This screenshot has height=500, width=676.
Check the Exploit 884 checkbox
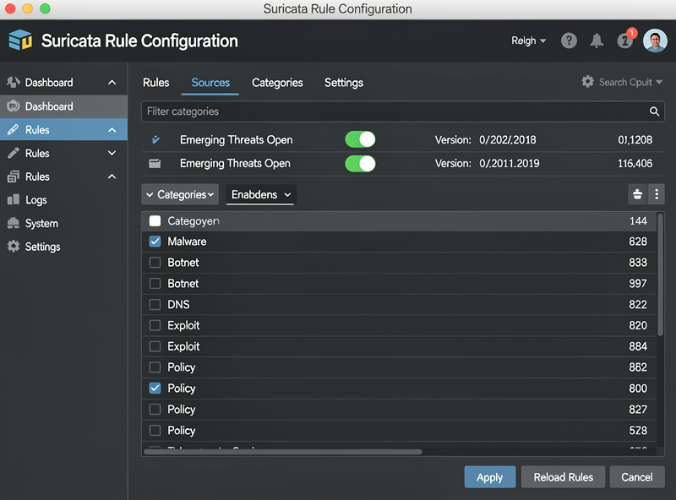(x=155, y=346)
